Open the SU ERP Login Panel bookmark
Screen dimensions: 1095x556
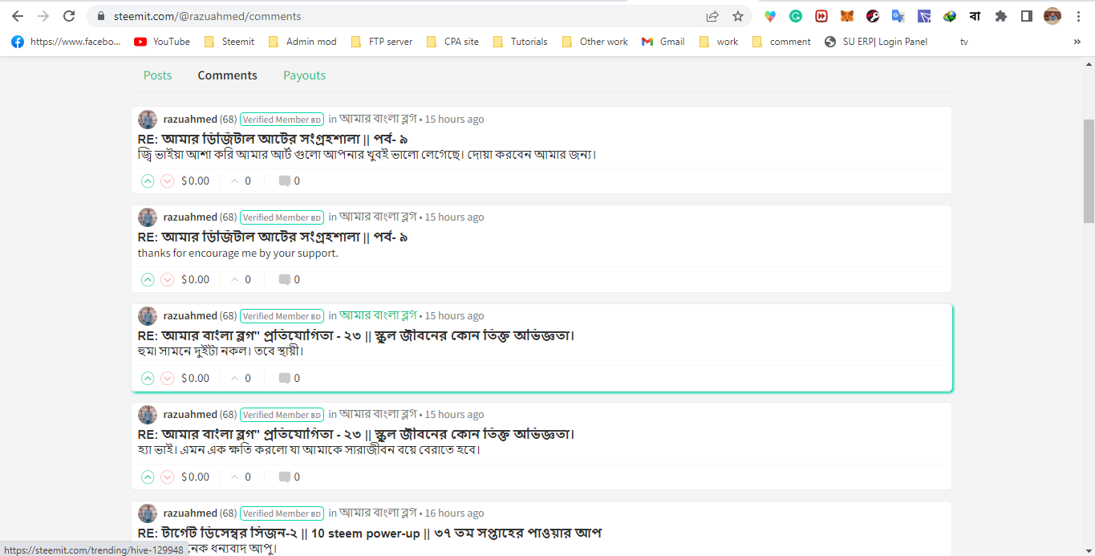pyautogui.click(x=876, y=42)
